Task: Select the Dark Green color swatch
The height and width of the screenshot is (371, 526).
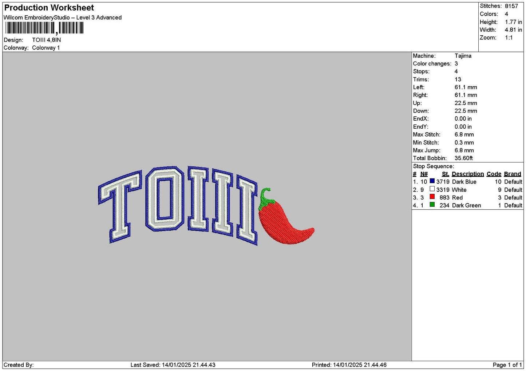Action: (432, 205)
